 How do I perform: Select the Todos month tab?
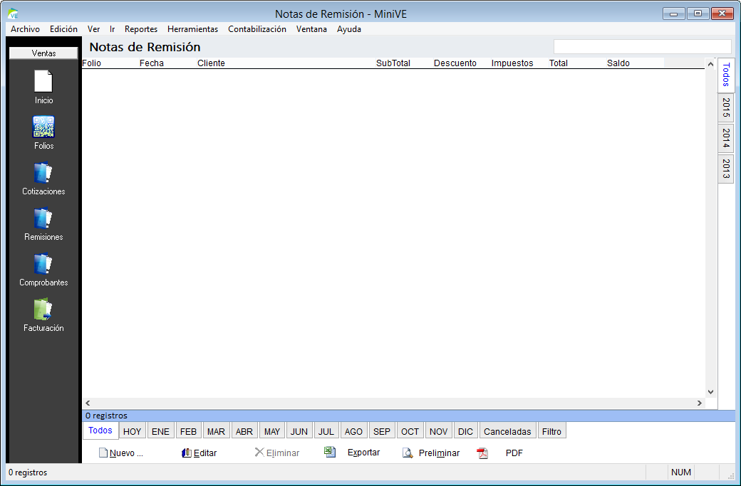pyautogui.click(x=100, y=430)
